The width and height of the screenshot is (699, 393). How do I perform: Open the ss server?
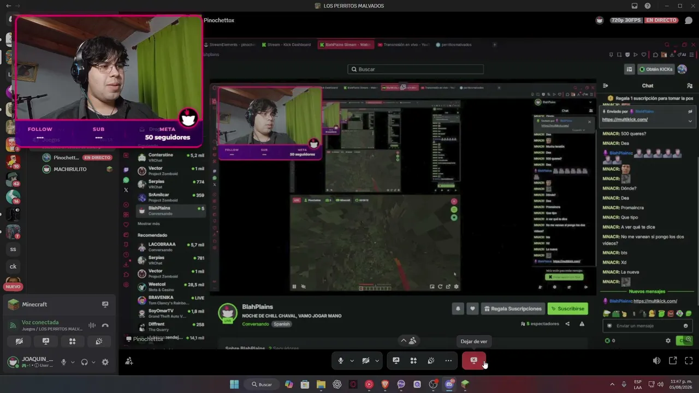pos(13,249)
